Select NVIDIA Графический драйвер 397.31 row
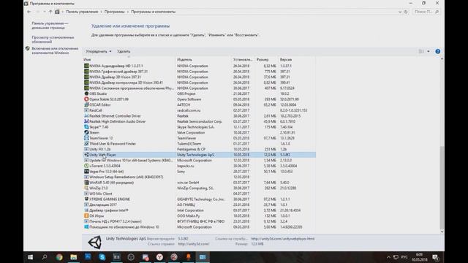468x263 pixels. tap(199, 72)
